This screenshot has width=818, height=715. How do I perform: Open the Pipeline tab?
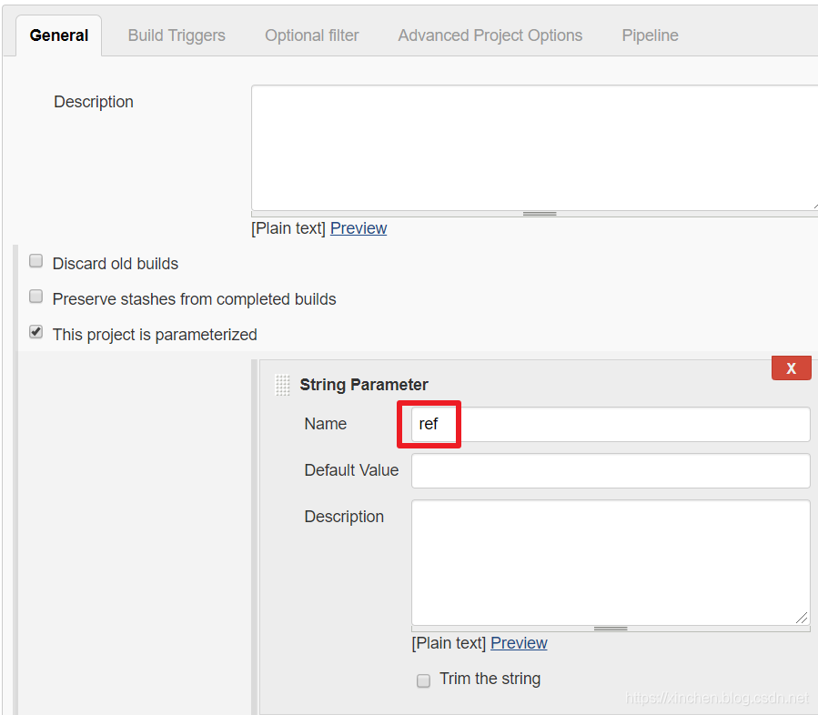point(650,35)
